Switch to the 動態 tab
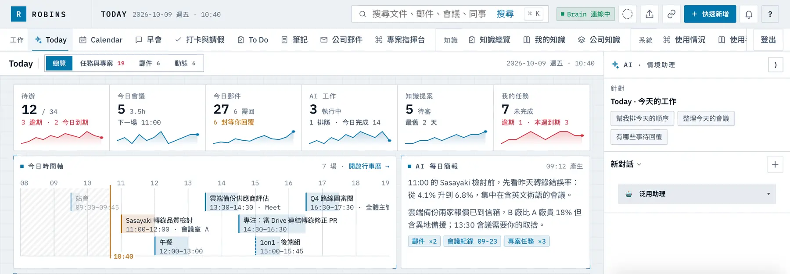The height and width of the screenshot is (274, 790). point(185,64)
